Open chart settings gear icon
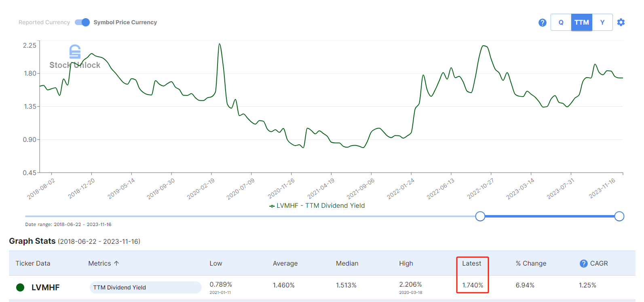The height and width of the screenshot is (302, 644). pos(621,22)
